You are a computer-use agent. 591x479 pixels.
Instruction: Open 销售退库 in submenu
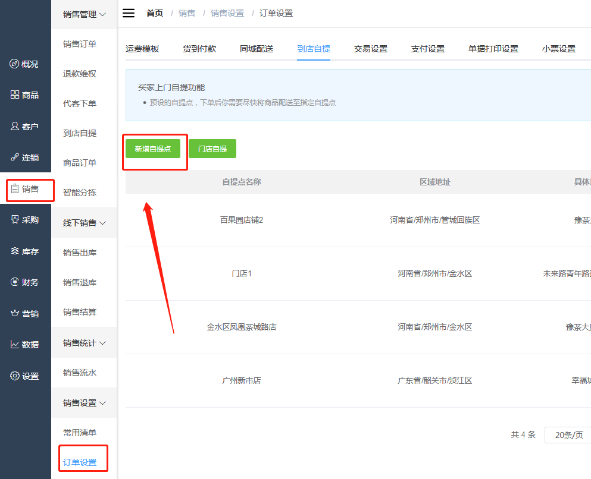pyautogui.click(x=80, y=282)
